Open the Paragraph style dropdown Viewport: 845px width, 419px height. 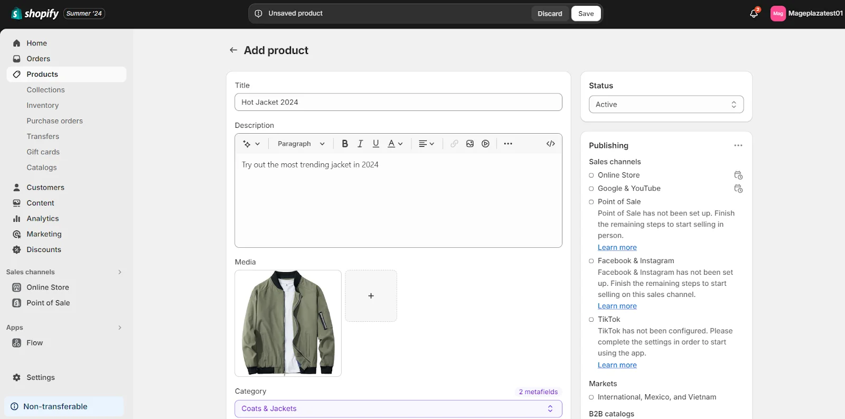pyautogui.click(x=301, y=144)
